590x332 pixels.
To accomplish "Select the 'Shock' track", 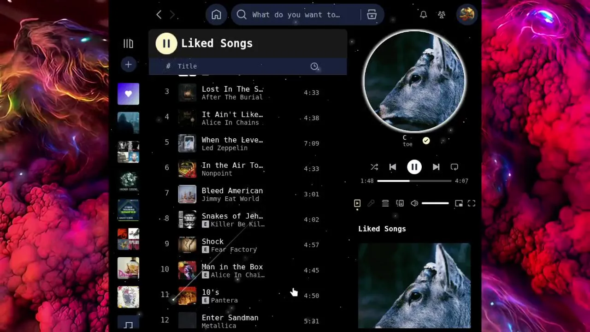I will click(x=212, y=241).
